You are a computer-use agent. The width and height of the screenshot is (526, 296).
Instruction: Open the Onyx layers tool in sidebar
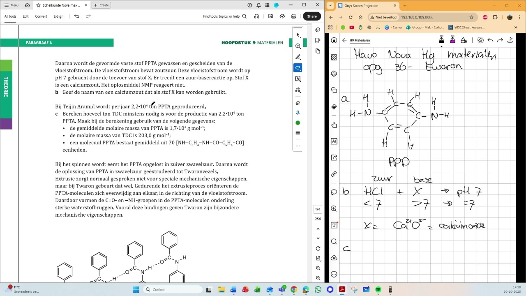[334, 74]
